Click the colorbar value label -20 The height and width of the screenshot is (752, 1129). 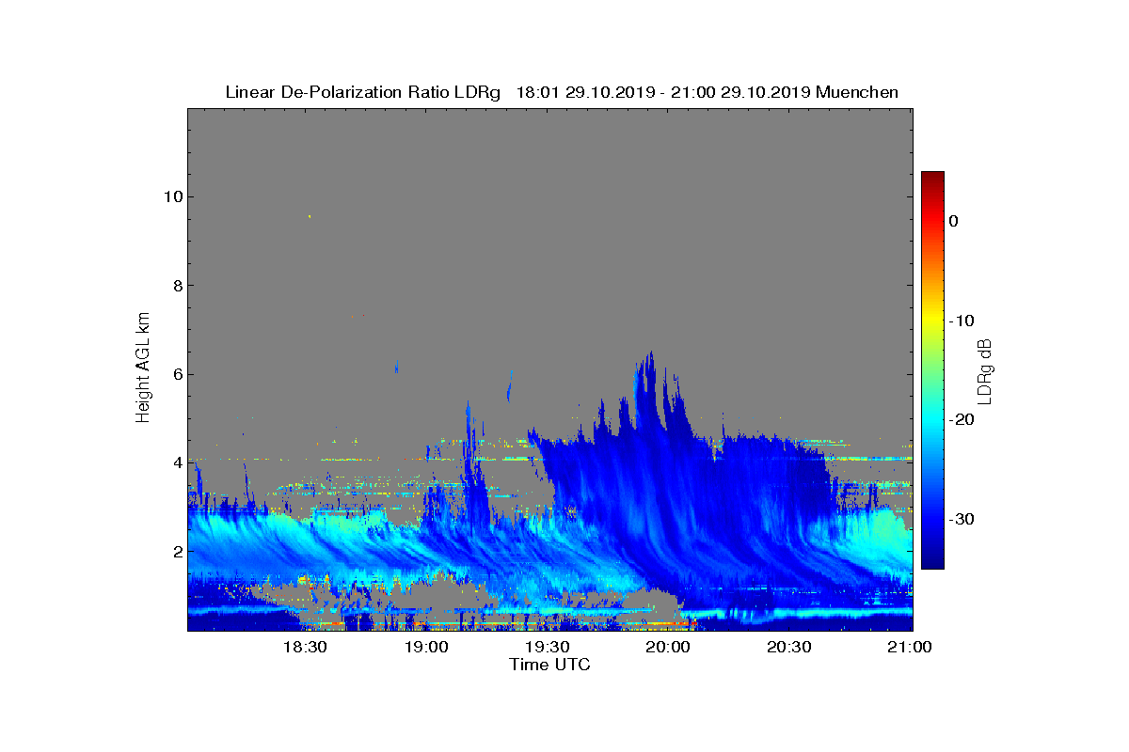pyautogui.click(x=961, y=420)
